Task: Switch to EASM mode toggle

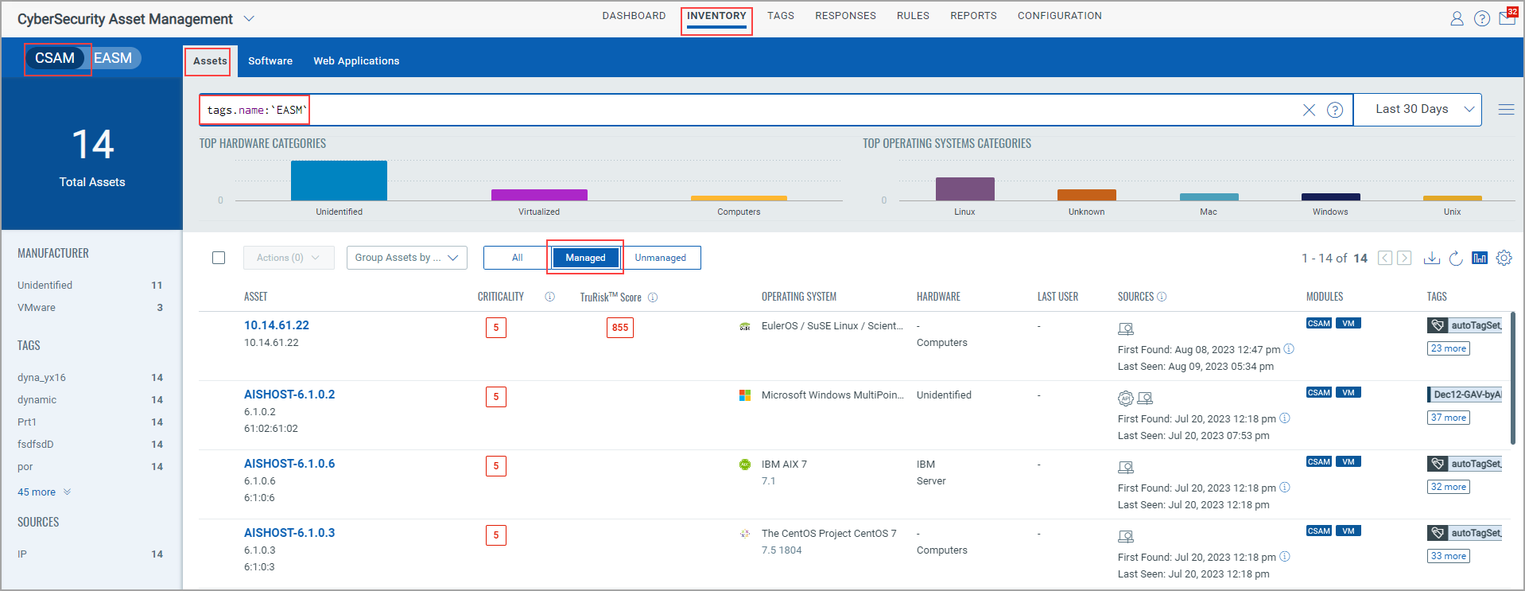Action: point(113,58)
